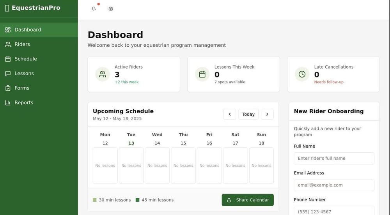Go to the Forms section
This screenshot has width=390, height=215.
click(x=39, y=88)
